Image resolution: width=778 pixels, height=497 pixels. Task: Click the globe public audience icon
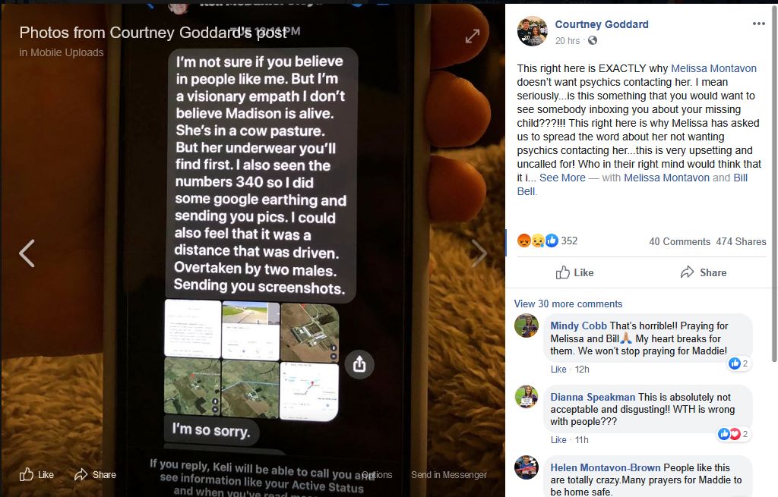(x=593, y=41)
